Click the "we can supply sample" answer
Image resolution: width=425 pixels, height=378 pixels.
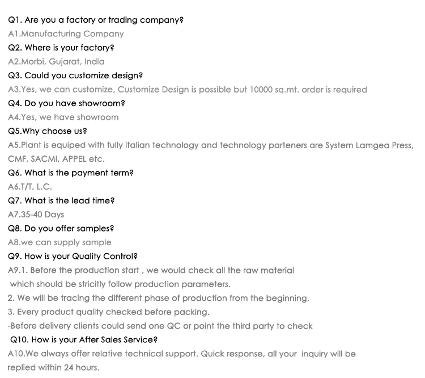coord(59,242)
